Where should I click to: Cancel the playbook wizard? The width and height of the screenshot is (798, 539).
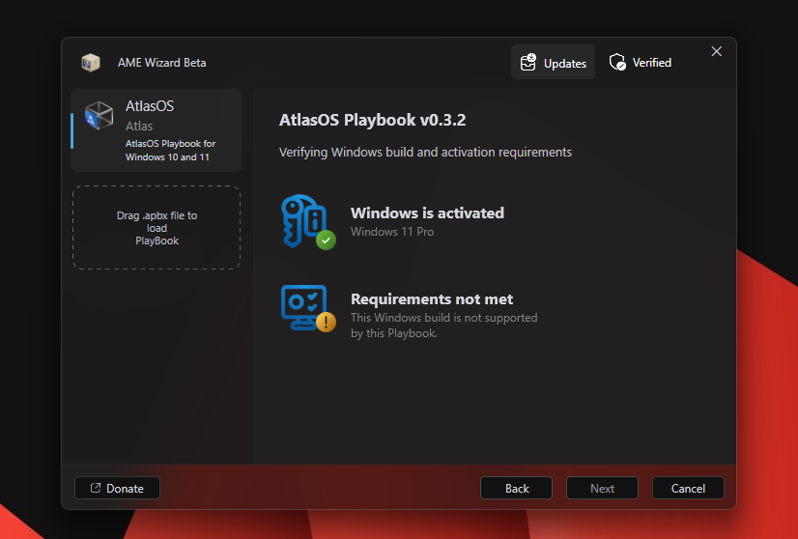pos(688,488)
